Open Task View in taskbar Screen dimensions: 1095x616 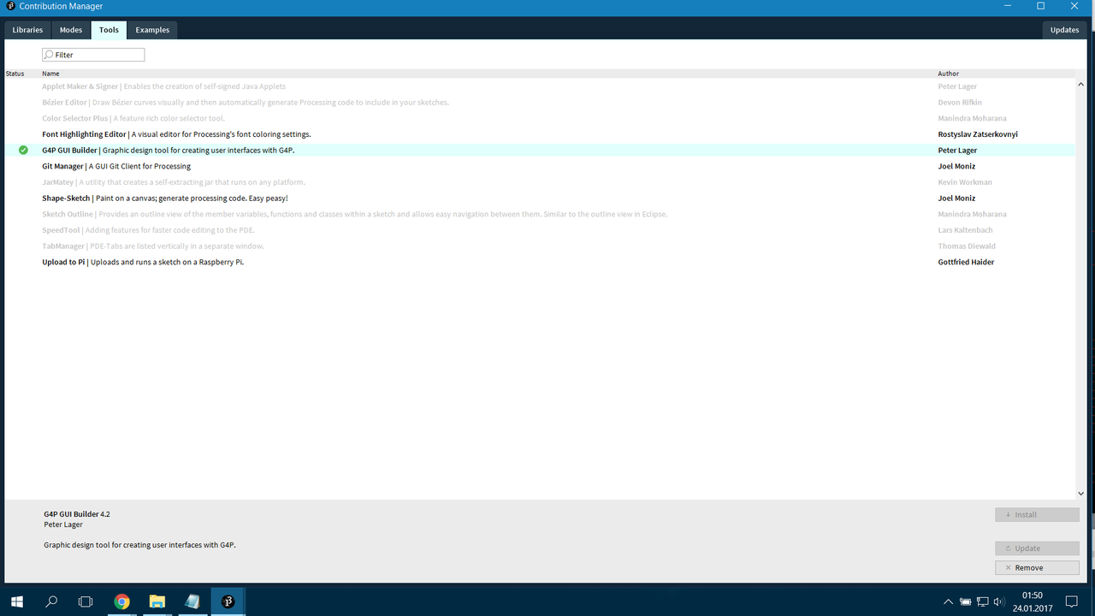86,601
